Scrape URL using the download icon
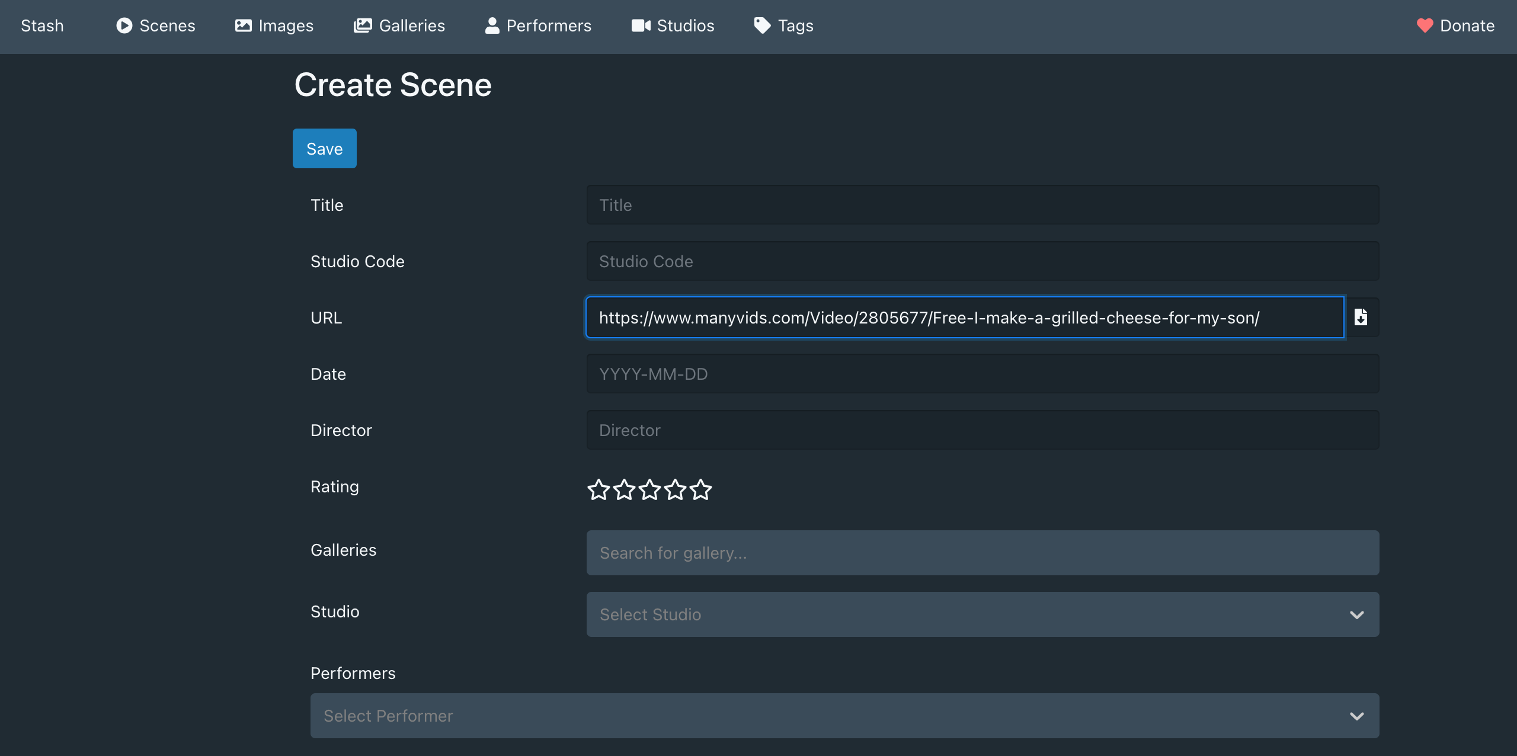The image size is (1517, 756). (1361, 318)
